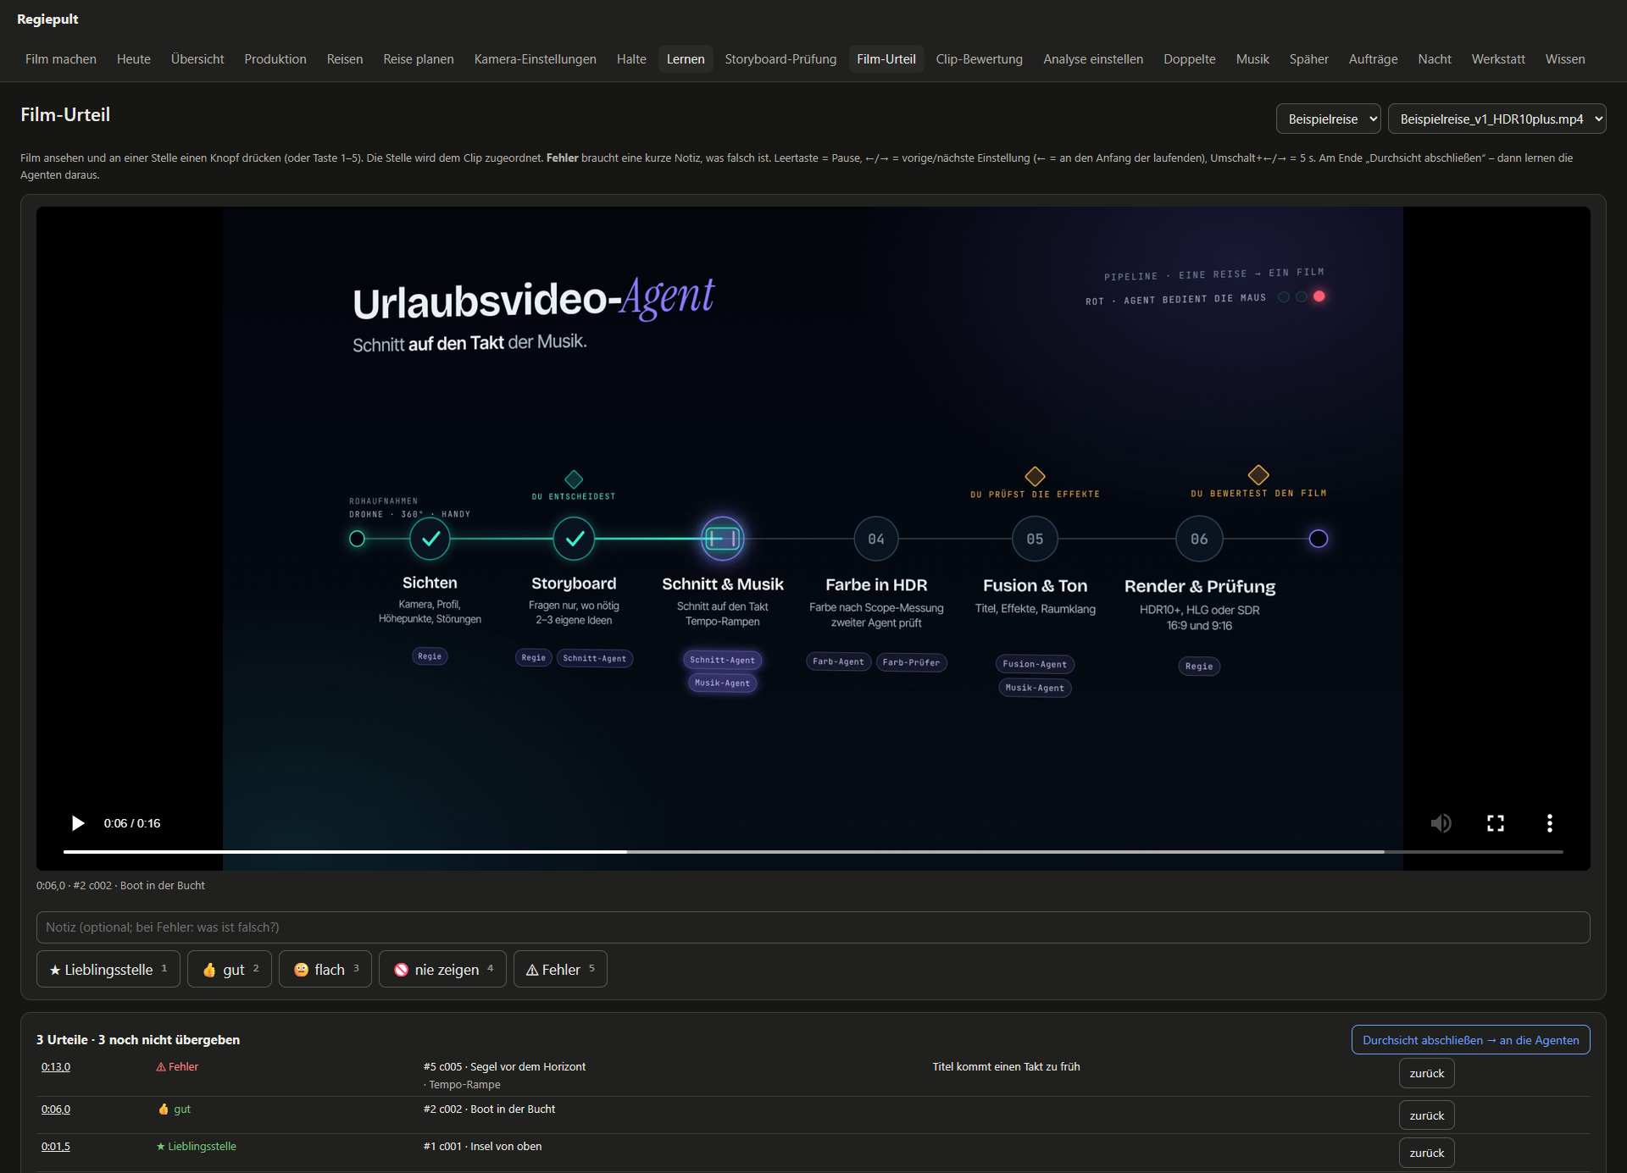The image size is (1627, 1173).
Task: Go to the Übersicht tab
Action: pyautogui.click(x=197, y=59)
